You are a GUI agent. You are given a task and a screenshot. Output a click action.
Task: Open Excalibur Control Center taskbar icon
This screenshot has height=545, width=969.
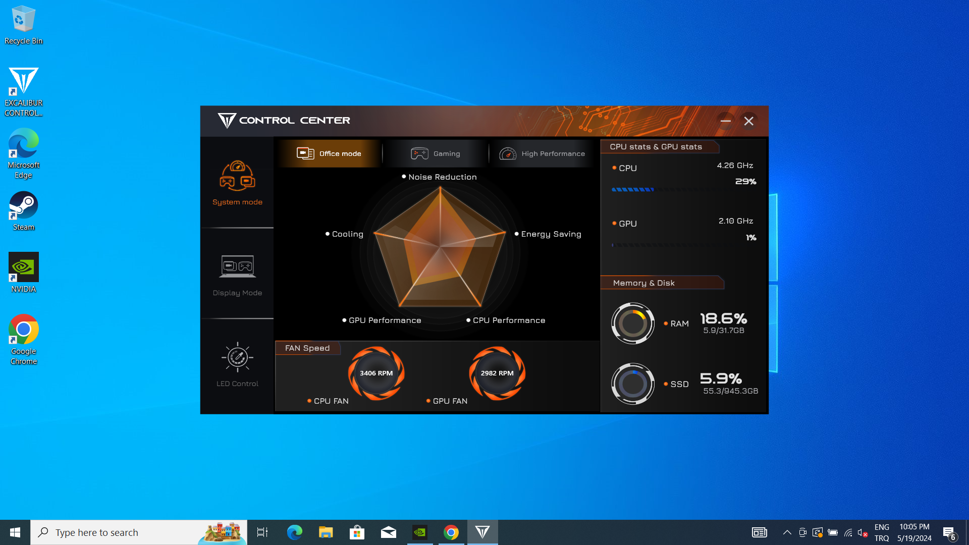482,532
